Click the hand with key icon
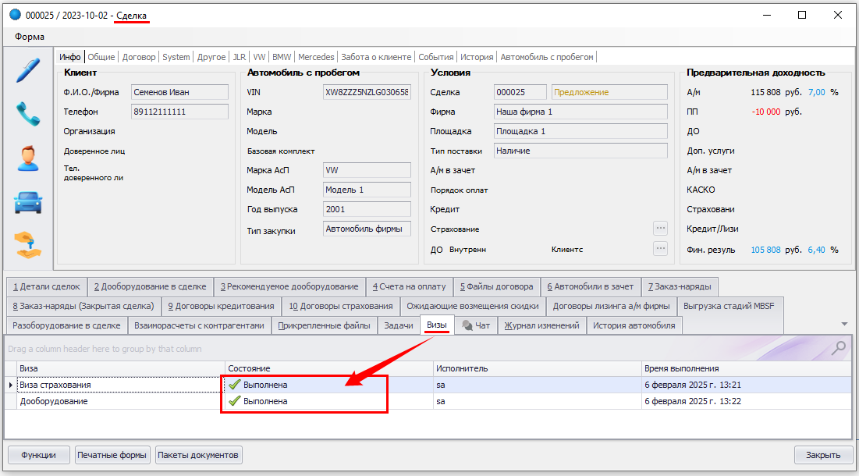 (x=28, y=246)
